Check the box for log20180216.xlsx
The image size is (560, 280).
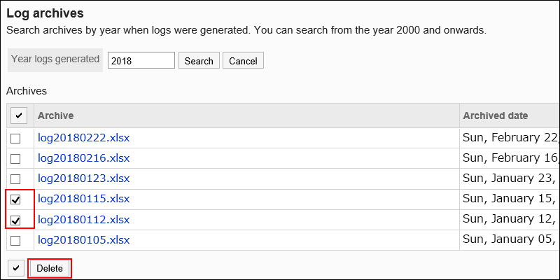15,159
